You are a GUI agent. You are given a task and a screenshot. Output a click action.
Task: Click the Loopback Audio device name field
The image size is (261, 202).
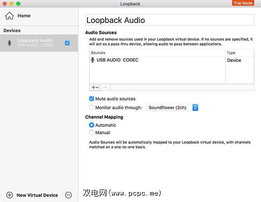click(169, 20)
